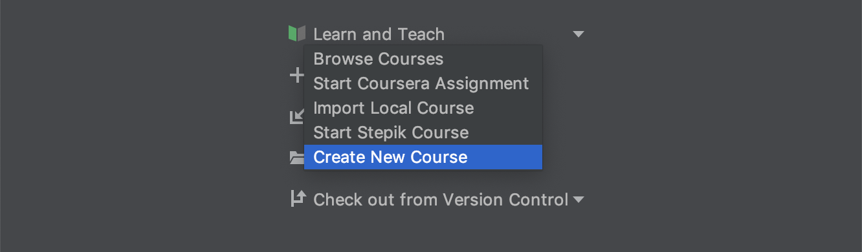Click Check out from Version Control text

pos(441,200)
